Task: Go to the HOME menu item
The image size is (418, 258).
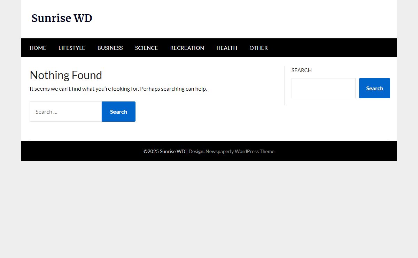Action: 38,48
